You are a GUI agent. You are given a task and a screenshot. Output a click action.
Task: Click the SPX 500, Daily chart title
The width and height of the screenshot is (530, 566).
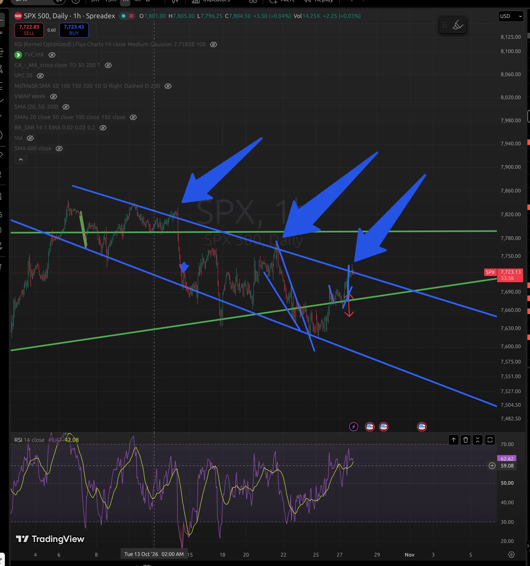69,16
